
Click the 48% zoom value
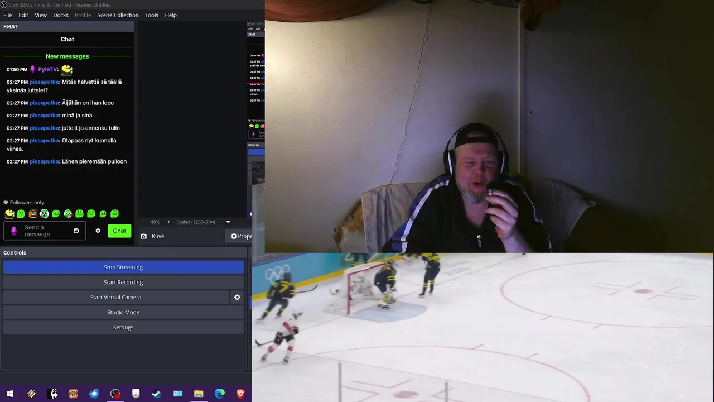[155, 222]
